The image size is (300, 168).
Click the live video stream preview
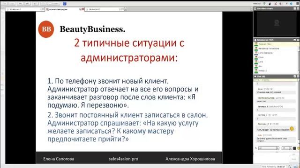[277, 24]
